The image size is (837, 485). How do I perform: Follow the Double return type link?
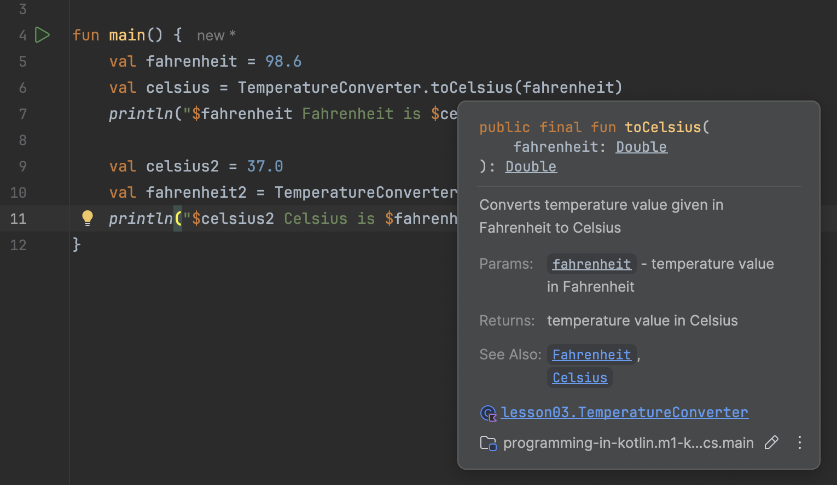(530, 167)
